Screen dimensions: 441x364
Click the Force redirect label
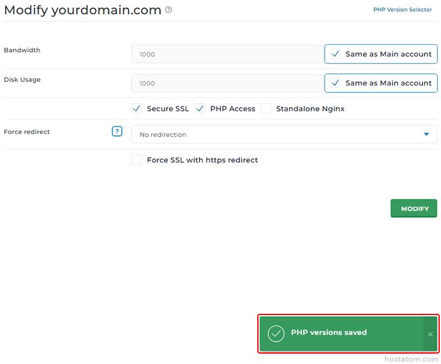point(27,132)
